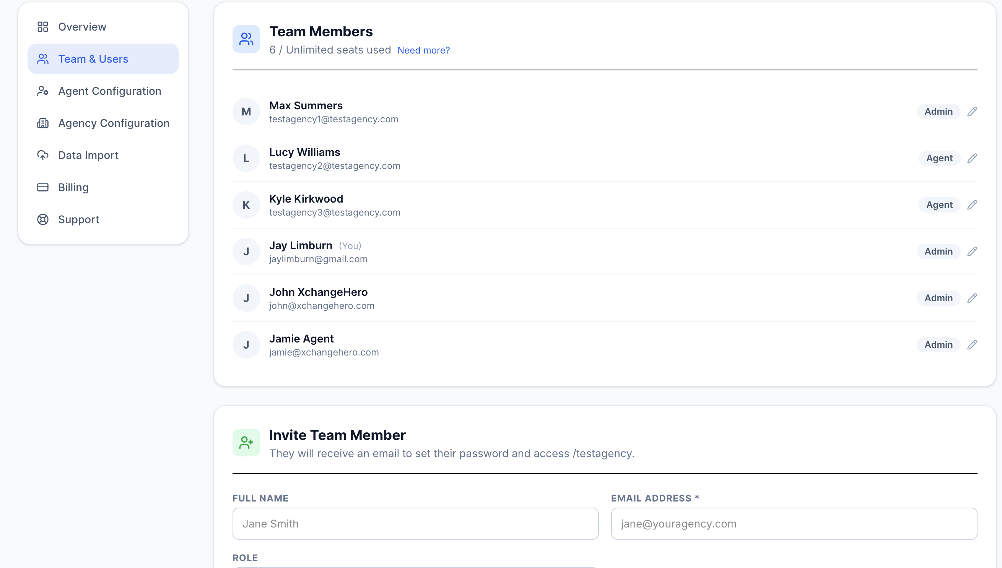
Task: Click the Admin badge next to John XchangeHero
Action: (x=939, y=298)
